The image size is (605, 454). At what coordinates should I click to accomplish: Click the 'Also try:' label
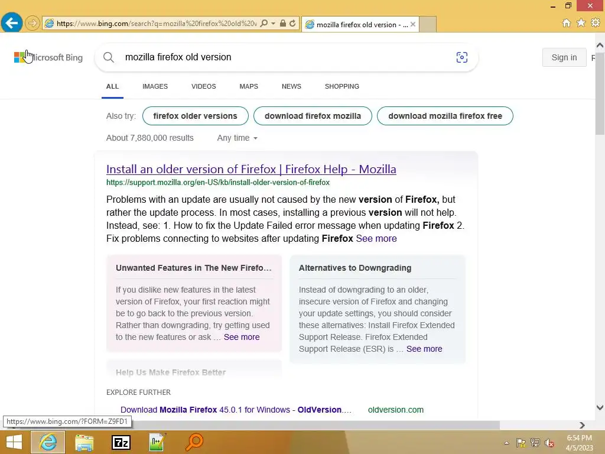point(121,116)
